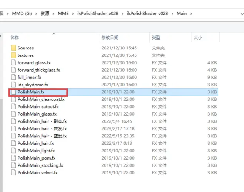Go to first ikPolishShader_v028 breadcrumb
The width and height of the screenshot is (244, 192).
coord(98,14)
